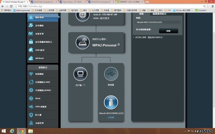Expand the HTC bookmarks folder
This screenshot has height=134, width=215.
168,10
